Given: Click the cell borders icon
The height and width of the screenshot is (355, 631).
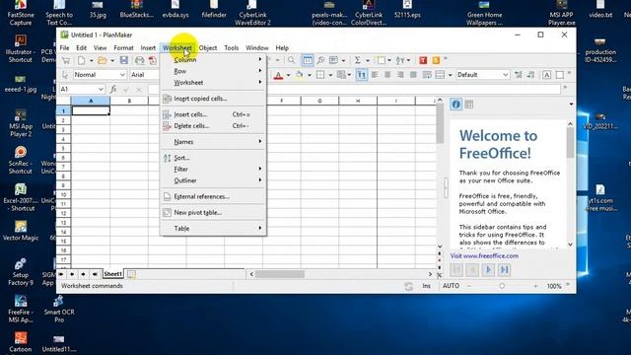Looking at the screenshot, I should (320, 75).
